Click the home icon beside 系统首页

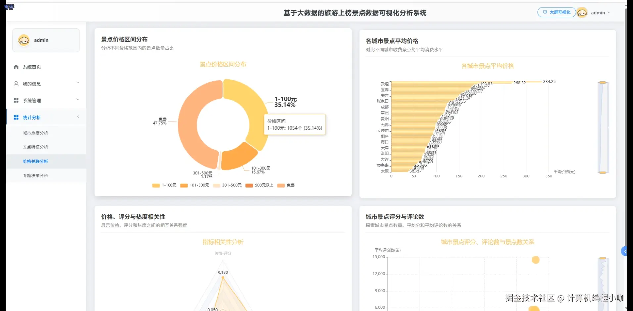(x=16, y=67)
